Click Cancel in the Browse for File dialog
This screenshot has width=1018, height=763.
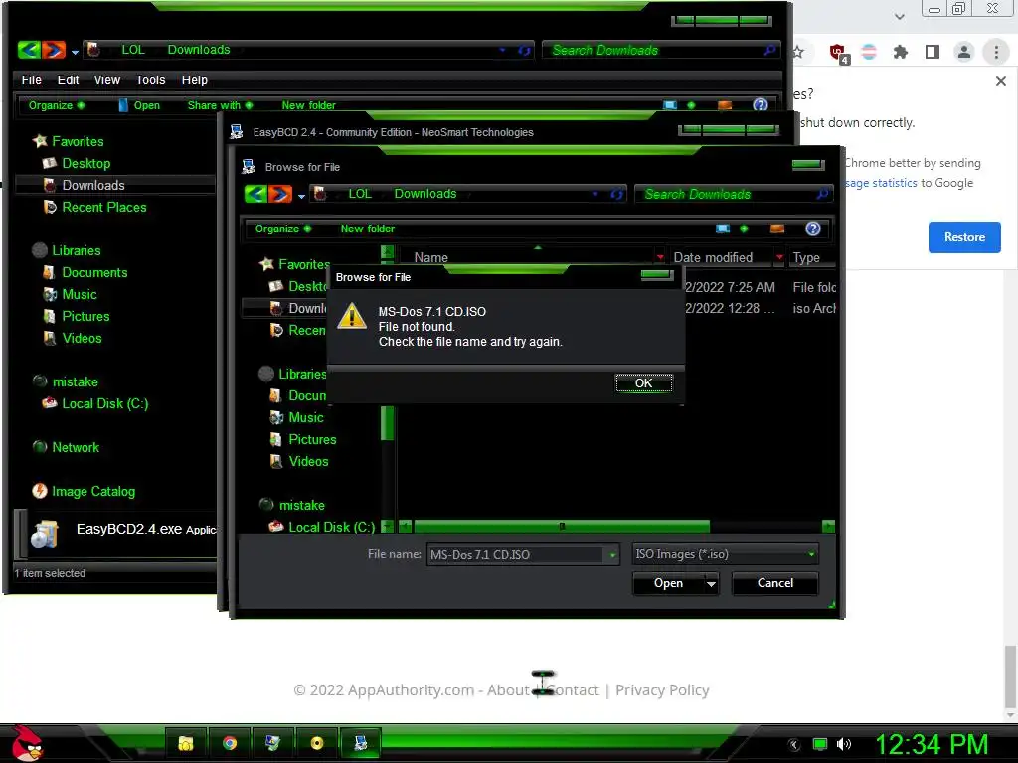pos(774,582)
